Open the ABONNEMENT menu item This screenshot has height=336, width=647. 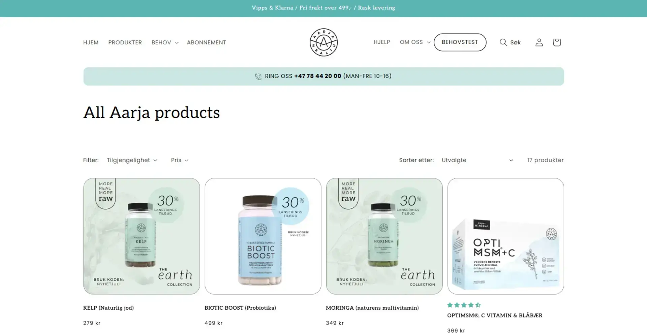tap(206, 42)
